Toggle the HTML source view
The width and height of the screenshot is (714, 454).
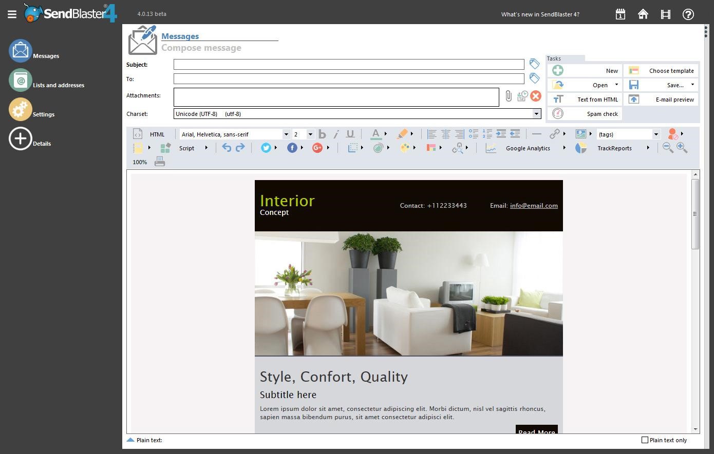(138, 134)
